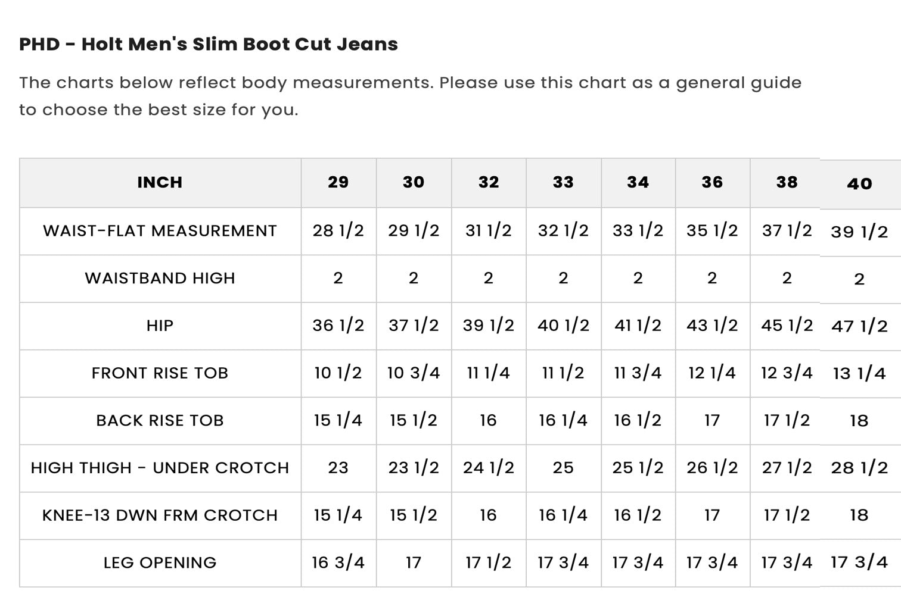The image size is (901, 600).
Task: Click the BACK RISE TOB row label
Action: pyautogui.click(x=160, y=421)
